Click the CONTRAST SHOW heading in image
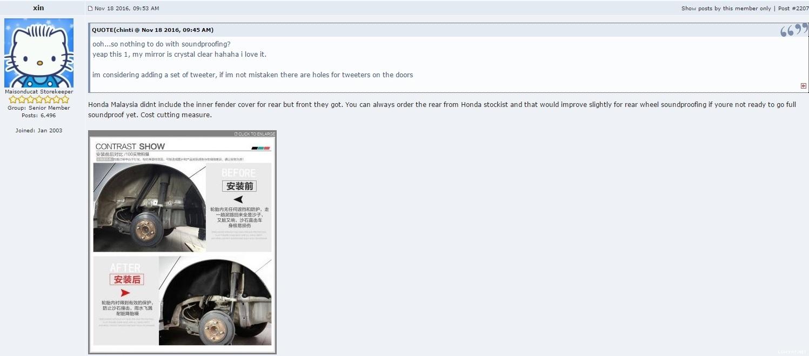 pos(130,146)
